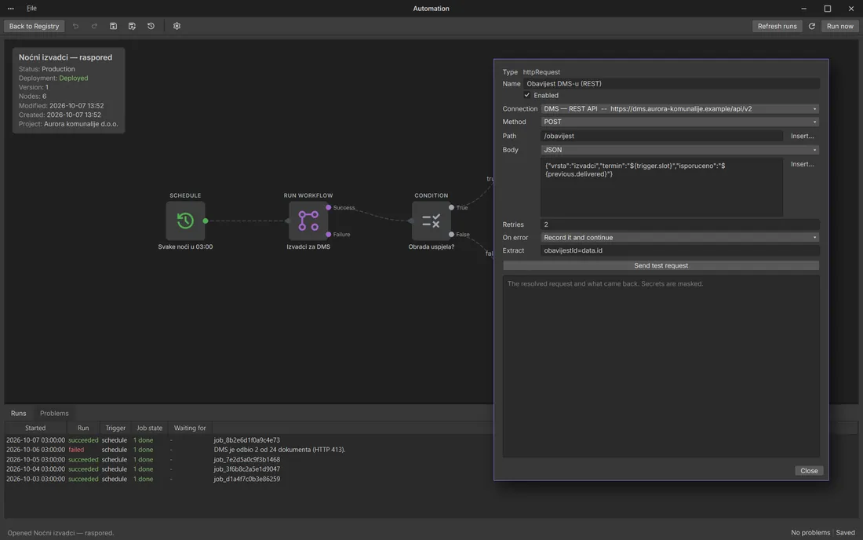863x540 pixels.
Task: Click the True output port of Condition
Action: [451, 207]
